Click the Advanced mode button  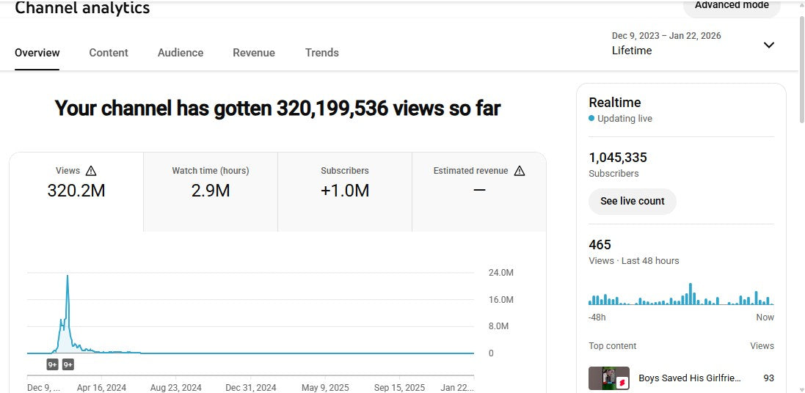[732, 6]
